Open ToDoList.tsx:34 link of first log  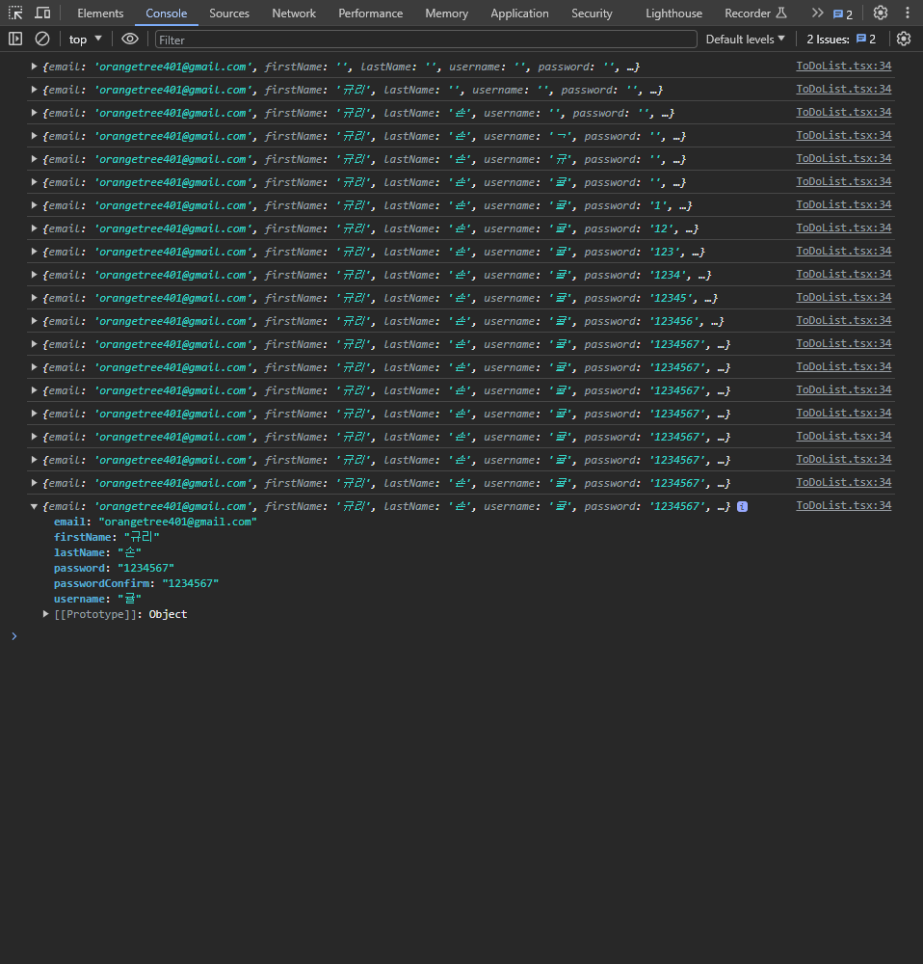pos(844,66)
